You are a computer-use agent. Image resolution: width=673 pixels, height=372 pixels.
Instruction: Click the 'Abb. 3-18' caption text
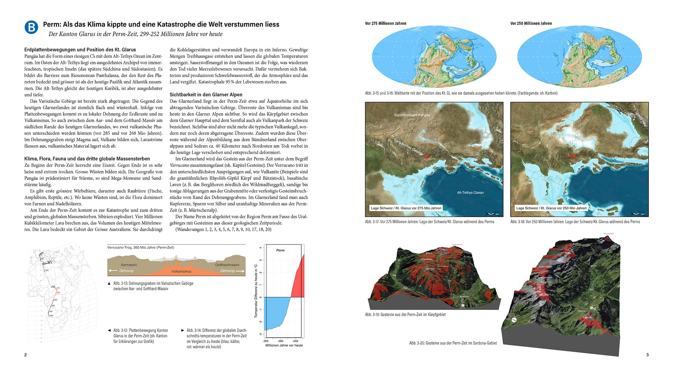pyautogui.click(x=575, y=222)
